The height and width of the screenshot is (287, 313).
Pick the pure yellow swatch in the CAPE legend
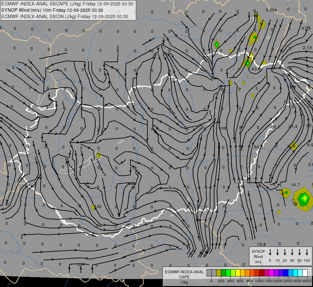pos(238,273)
